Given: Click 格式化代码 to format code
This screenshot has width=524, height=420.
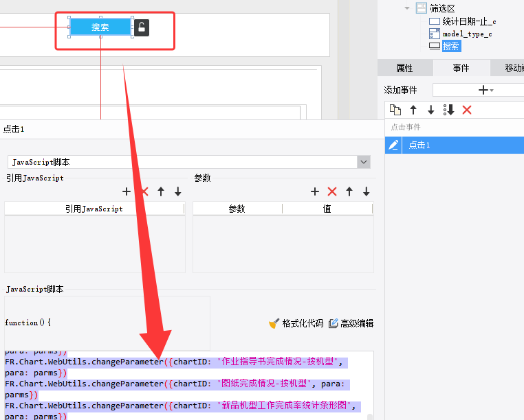Looking at the screenshot, I should point(296,323).
